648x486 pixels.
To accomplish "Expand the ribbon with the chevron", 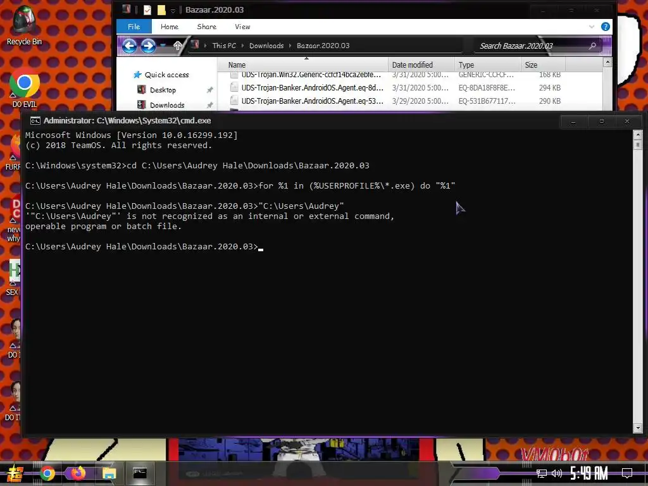I will pos(592,27).
